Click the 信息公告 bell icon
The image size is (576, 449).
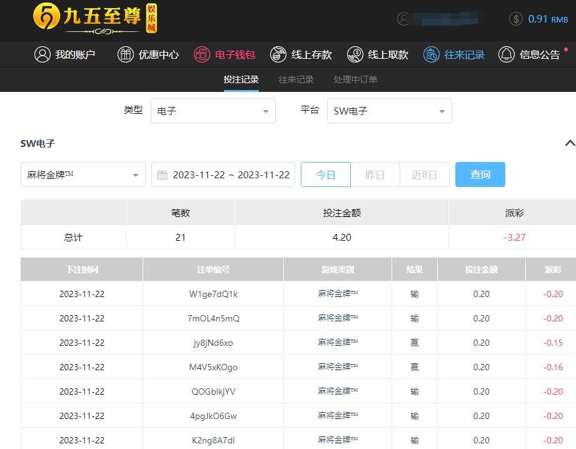507,54
